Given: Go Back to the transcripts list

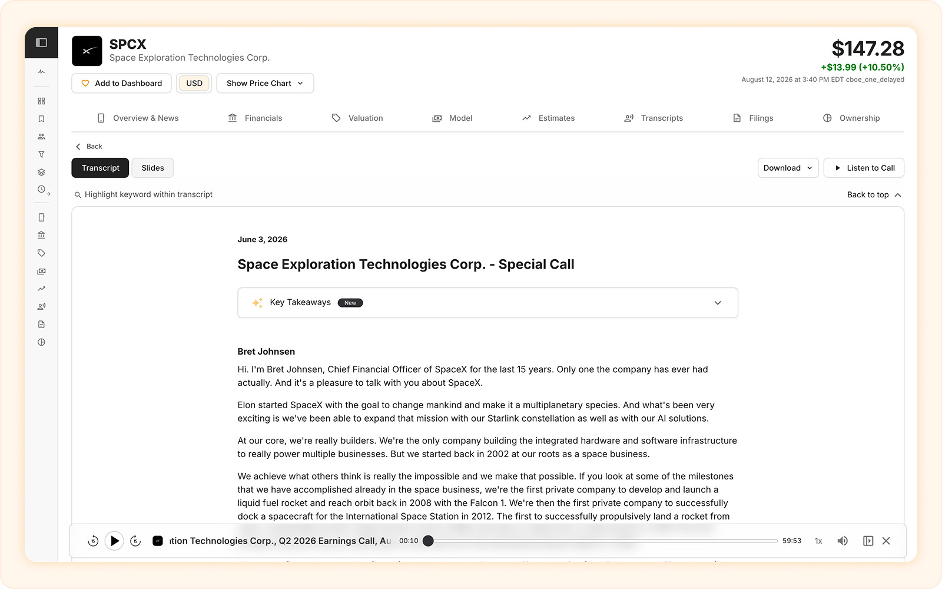Looking at the screenshot, I should pos(89,146).
